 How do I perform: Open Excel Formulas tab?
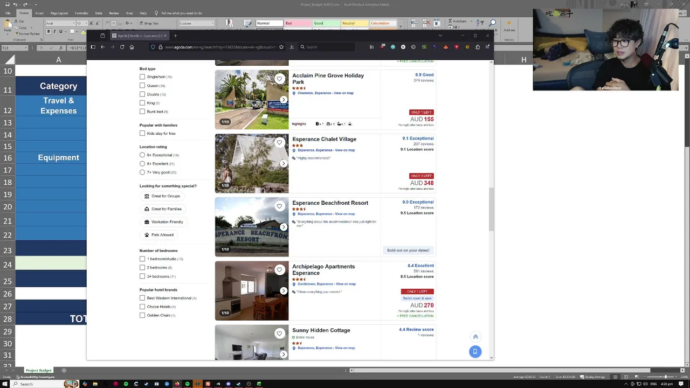tap(81, 13)
